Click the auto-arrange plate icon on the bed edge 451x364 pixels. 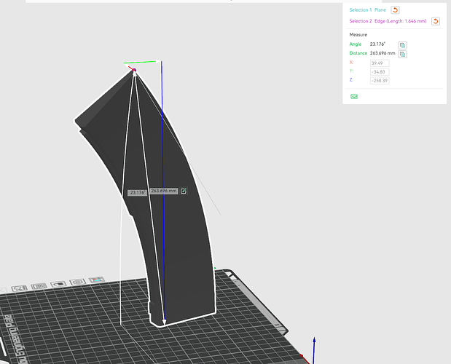pos(39,286)
